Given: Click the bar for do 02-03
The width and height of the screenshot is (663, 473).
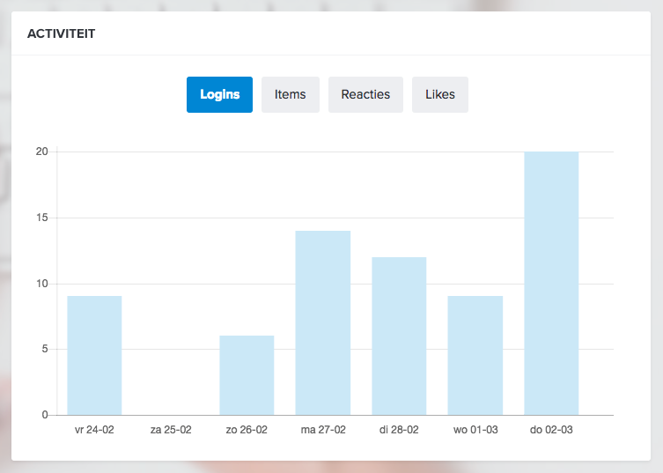Looking at the screenshot, I should point(551,283).
